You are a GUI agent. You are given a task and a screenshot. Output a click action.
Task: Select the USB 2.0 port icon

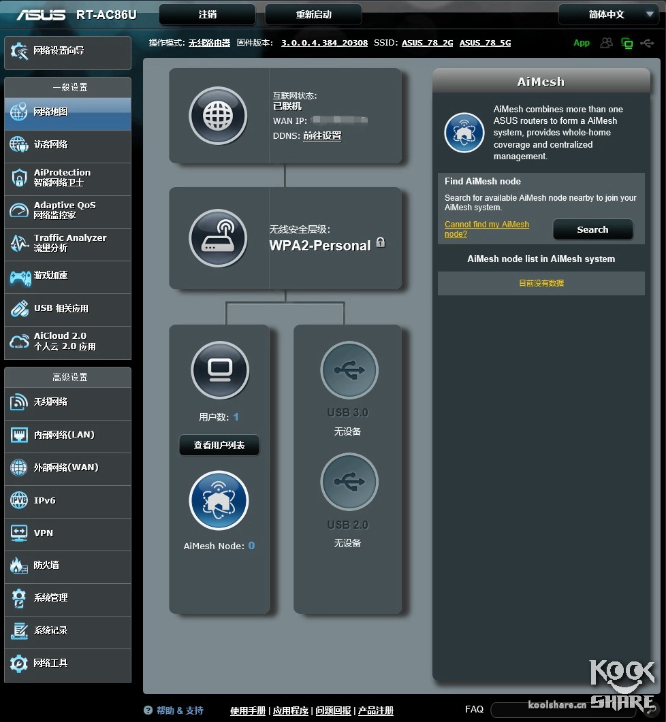349,482
